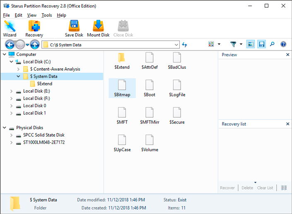Open the navigation history dropdown arrow
This screenshot has width=292, height=214.
[x=27, y=45]
